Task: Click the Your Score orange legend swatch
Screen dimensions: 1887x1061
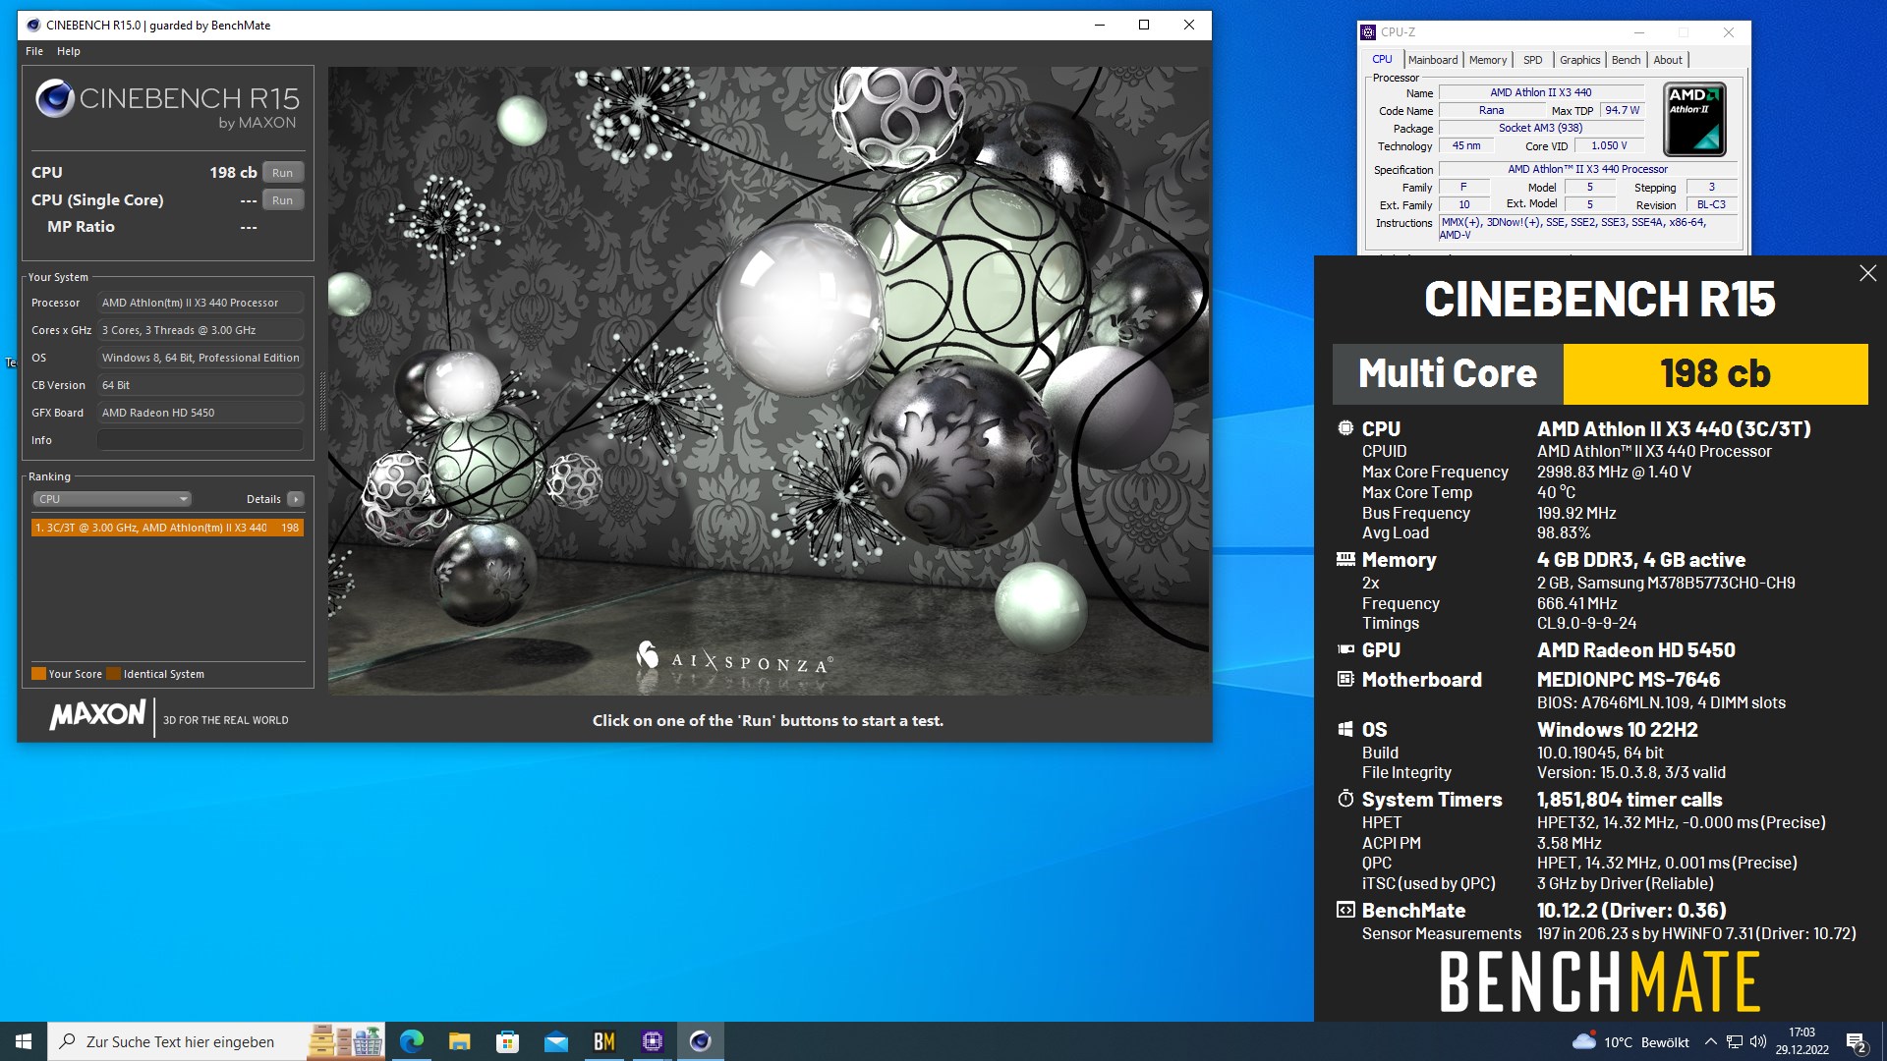Action: (x=38, y=674)
